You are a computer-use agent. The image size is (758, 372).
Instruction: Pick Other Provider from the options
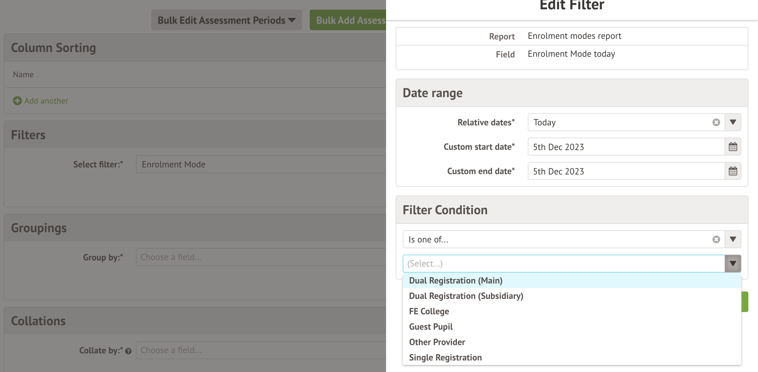(437, 342)
